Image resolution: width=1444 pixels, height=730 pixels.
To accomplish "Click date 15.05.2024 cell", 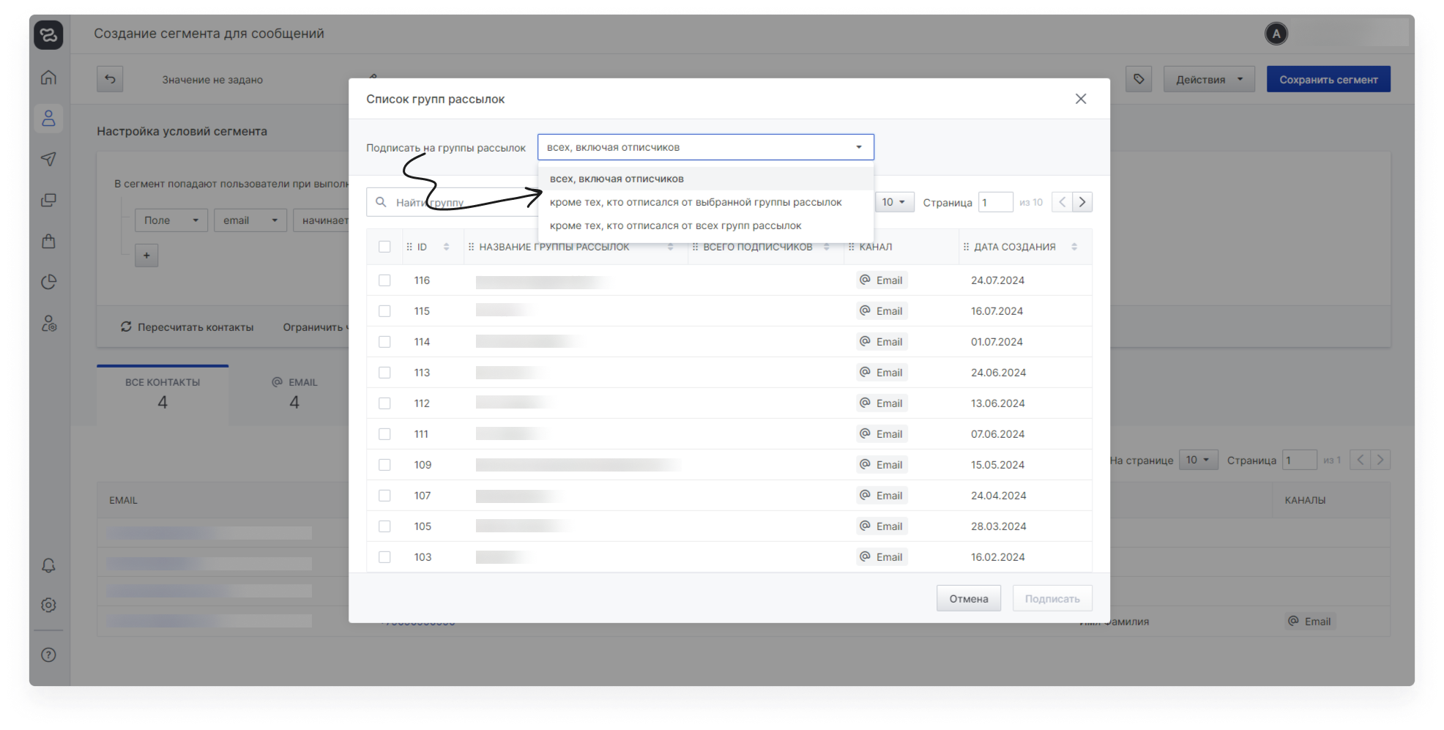I will coord(997,465).
